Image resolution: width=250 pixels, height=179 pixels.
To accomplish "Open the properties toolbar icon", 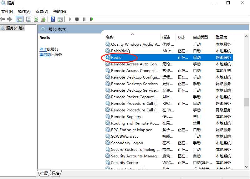I will coord(29,19).
